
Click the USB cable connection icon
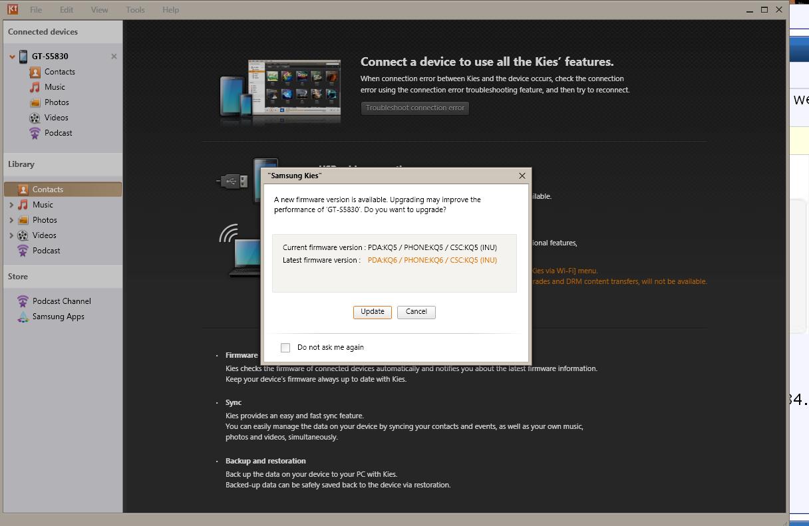click(x=232, y=180)
